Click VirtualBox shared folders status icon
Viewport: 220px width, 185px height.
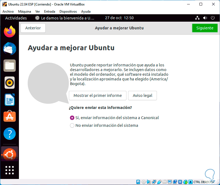click(x=164, y=182)
